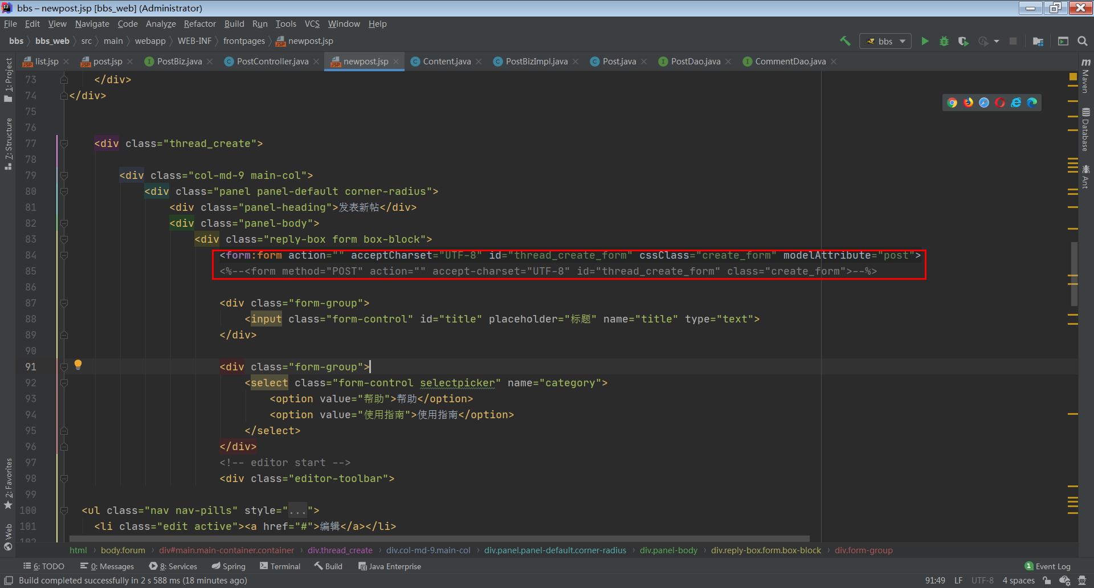
Task: Open the VCS menu
Action: tap(312, 24)
